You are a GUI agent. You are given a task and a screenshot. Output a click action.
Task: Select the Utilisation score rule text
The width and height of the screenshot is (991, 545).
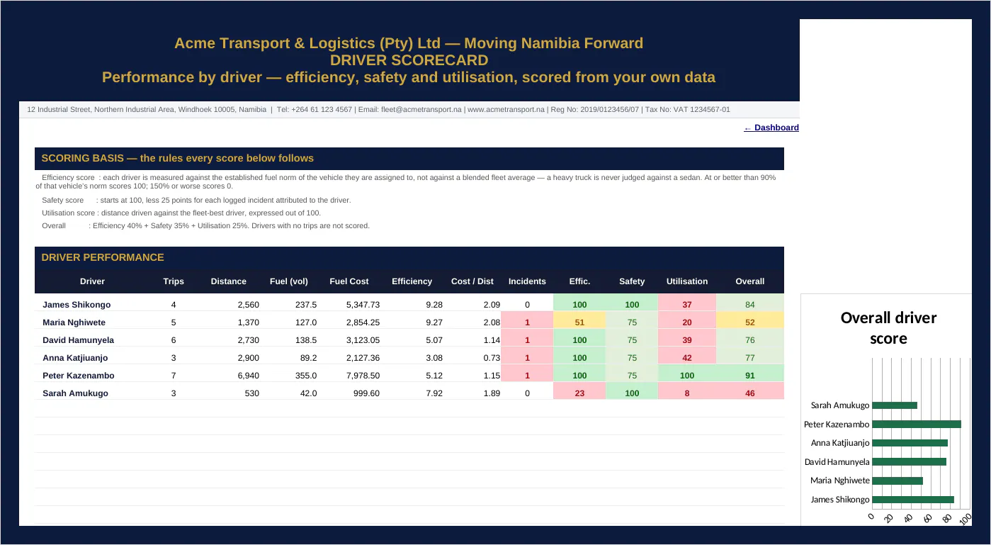(x=181, y=213)
